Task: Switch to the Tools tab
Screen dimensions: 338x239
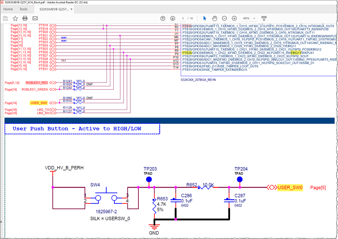Action: (23, 9)
